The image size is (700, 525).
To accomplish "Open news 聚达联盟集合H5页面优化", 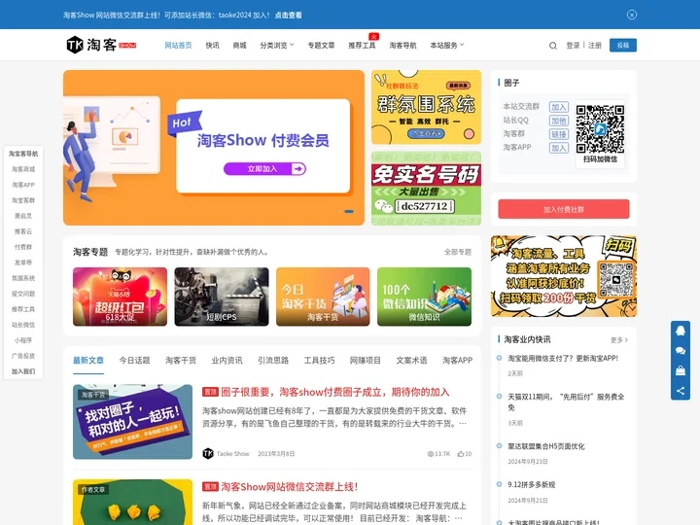I will (x=546, y=446).
